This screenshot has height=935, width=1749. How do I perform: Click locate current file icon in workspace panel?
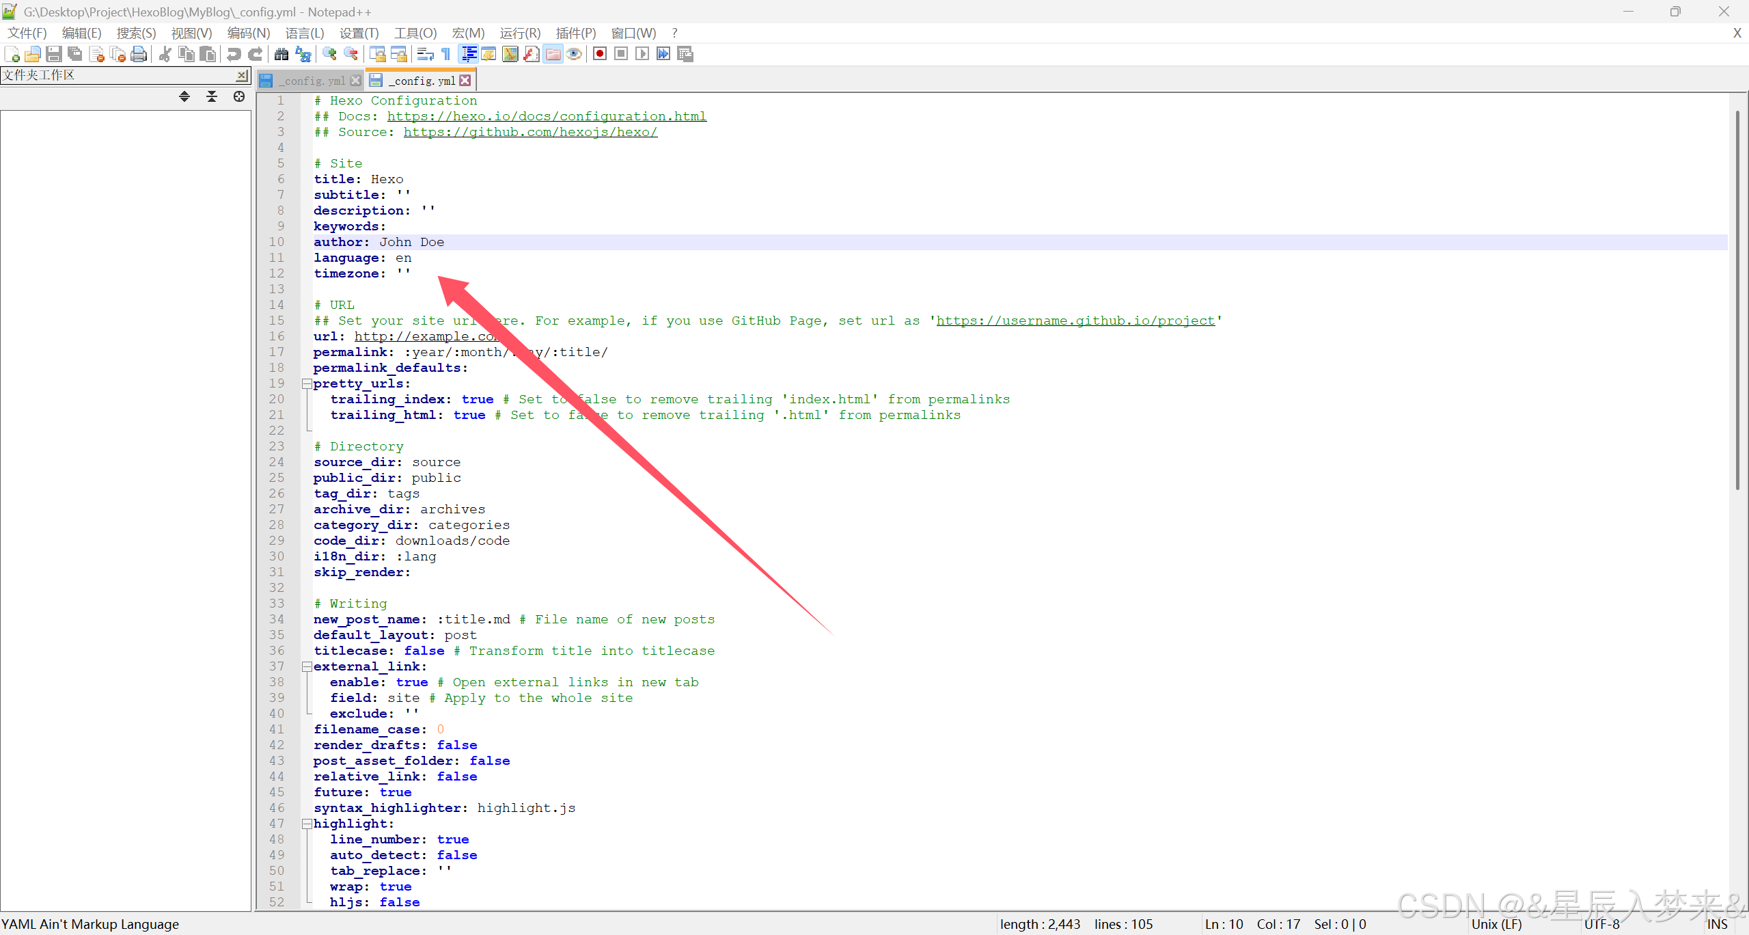(238, 96)
